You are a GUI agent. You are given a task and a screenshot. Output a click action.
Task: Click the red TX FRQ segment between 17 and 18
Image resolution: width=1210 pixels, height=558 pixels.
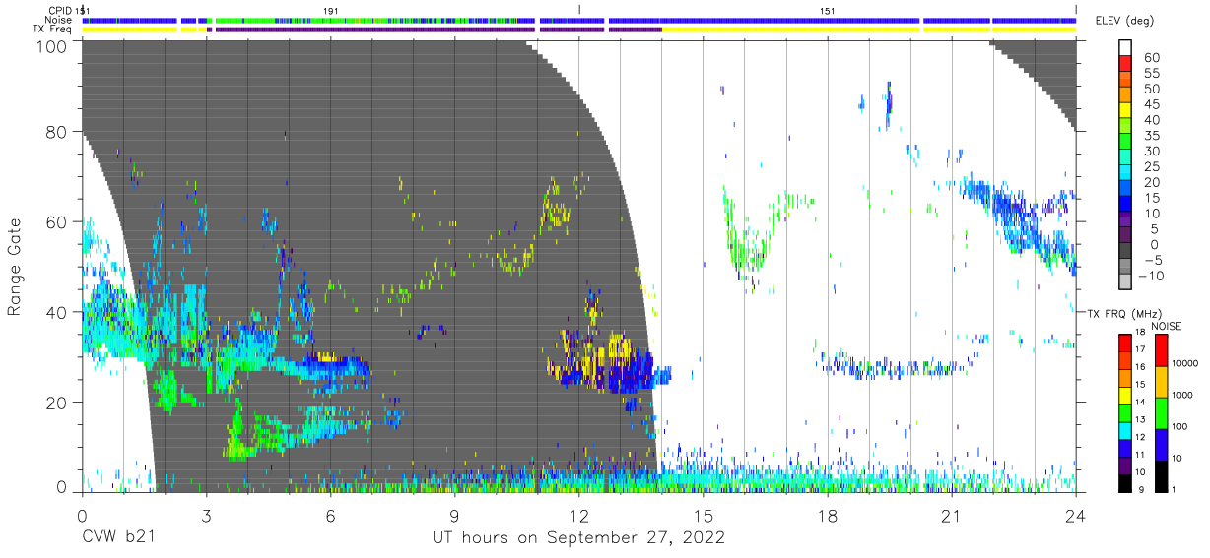[1125, 342]
